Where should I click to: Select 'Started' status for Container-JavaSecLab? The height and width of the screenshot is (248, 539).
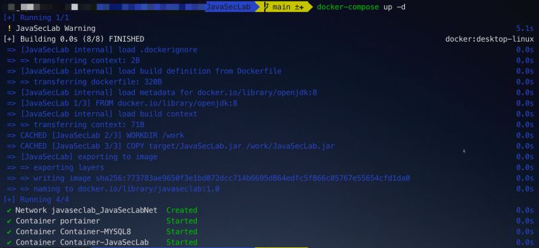point(182,242)
